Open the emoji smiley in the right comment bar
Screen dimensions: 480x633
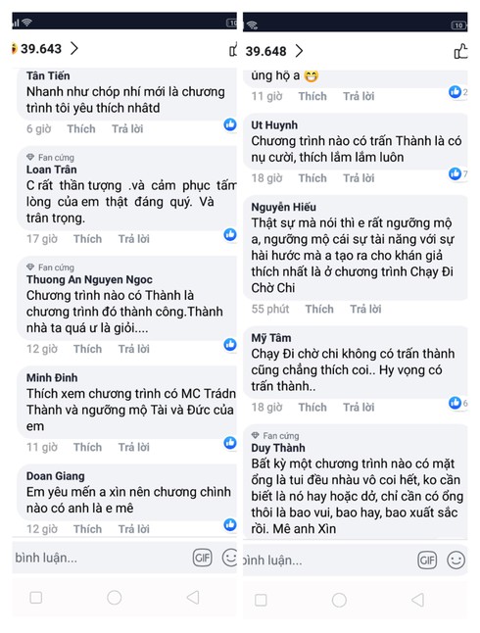(456, 560)
